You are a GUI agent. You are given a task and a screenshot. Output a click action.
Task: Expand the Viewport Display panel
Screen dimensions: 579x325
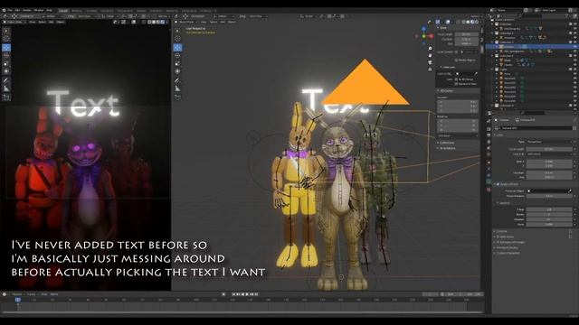[x=508, y=247]
